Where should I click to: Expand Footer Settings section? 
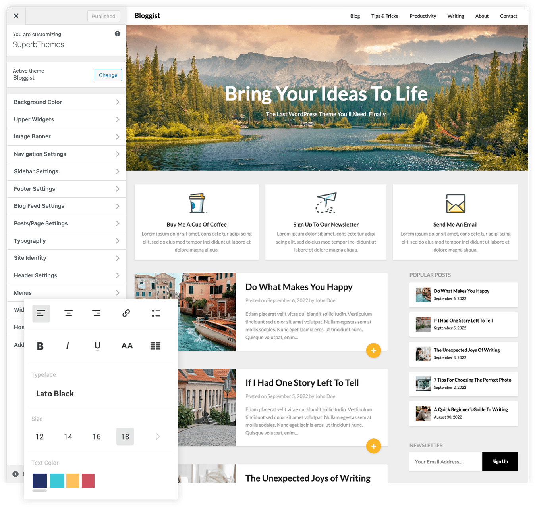pos(67,189)
